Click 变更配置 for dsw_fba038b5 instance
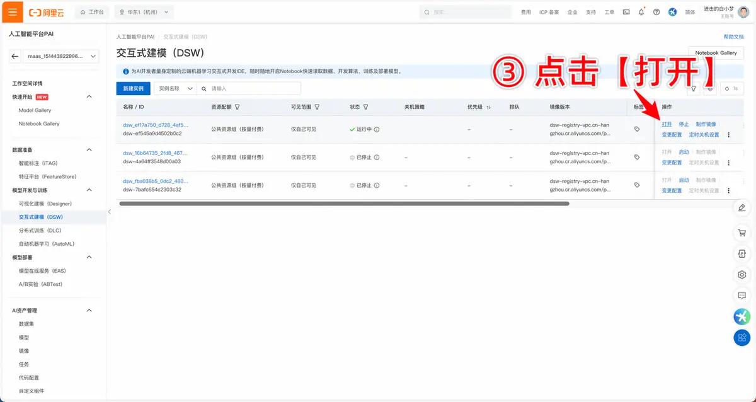Screen dimensions: 756x402 tap(672, 190)
